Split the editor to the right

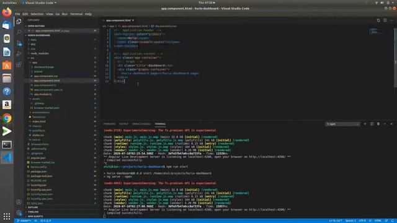coord(385,20)
